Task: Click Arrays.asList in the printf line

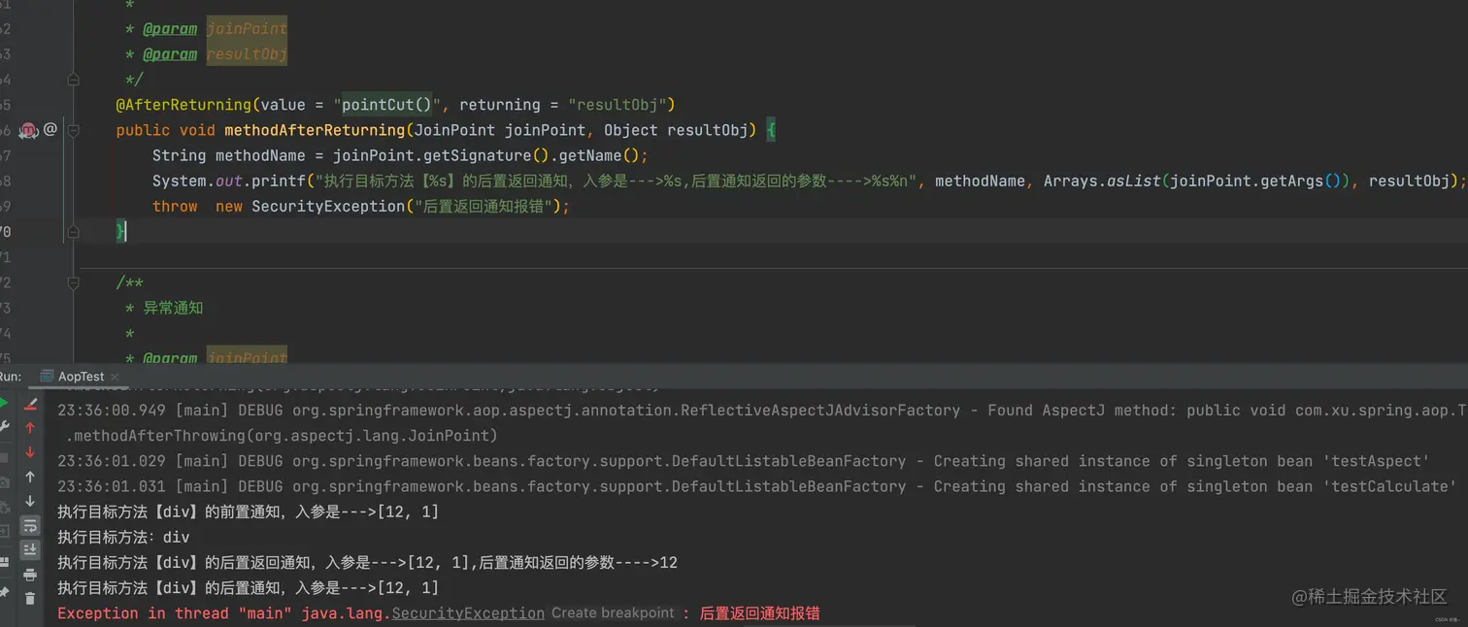Action: (1102, 181)
